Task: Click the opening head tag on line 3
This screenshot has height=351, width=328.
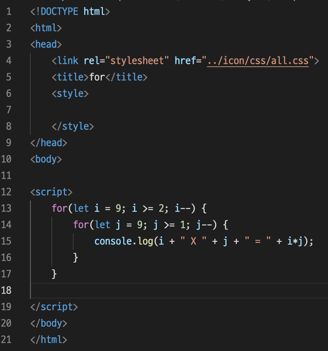Action: (x=46, y=44)
